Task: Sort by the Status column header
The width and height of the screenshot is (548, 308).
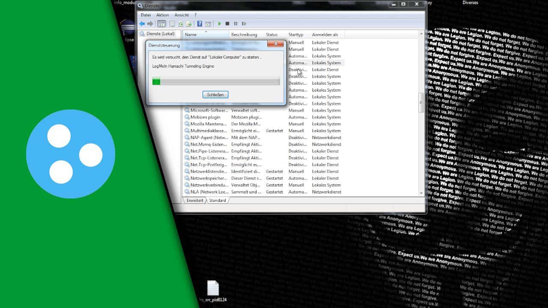Action: coord(275,35)
